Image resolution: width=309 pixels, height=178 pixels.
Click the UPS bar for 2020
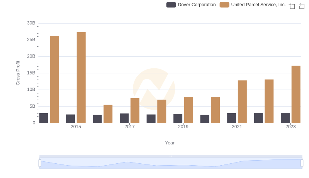pyautogui.click(x=216, y=110)
